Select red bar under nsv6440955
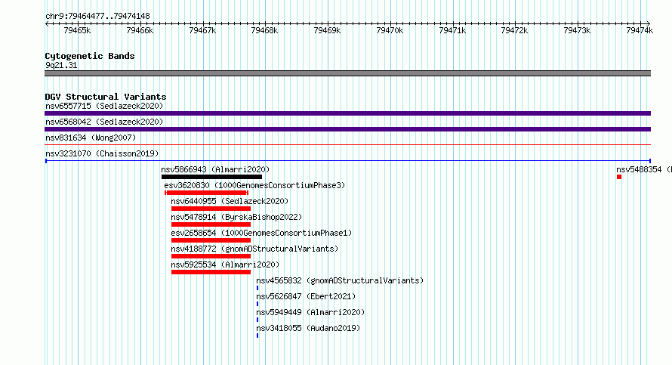The height and width of the screenshot is (365, 672). [x=211, y=209]
